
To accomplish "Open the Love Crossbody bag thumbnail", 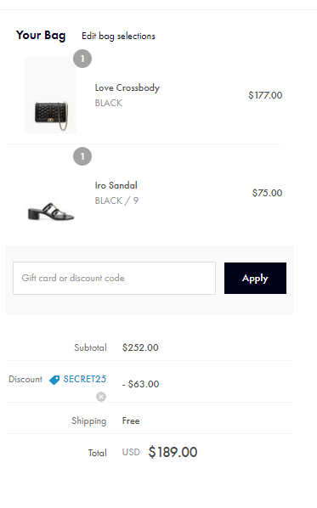I will pos(50,95).
